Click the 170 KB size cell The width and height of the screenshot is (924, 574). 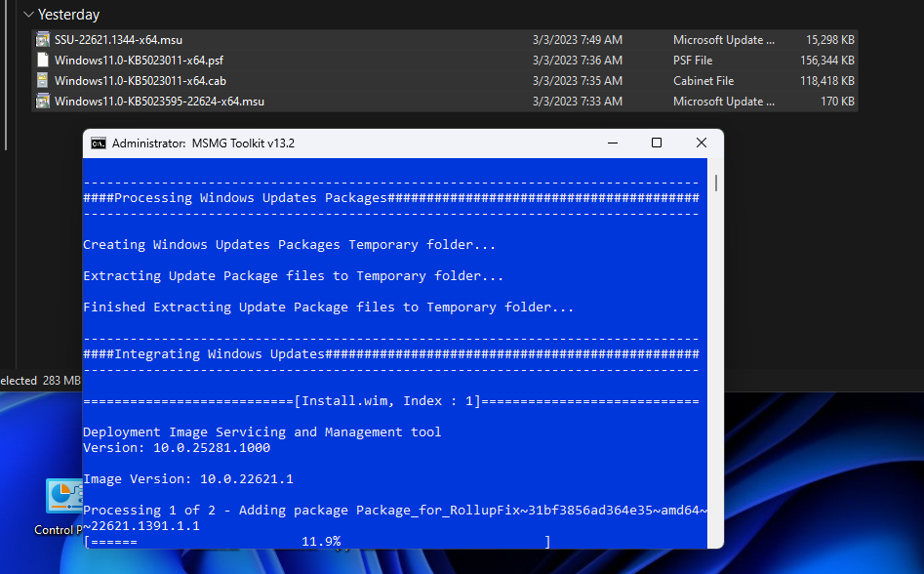coord(837,102)
